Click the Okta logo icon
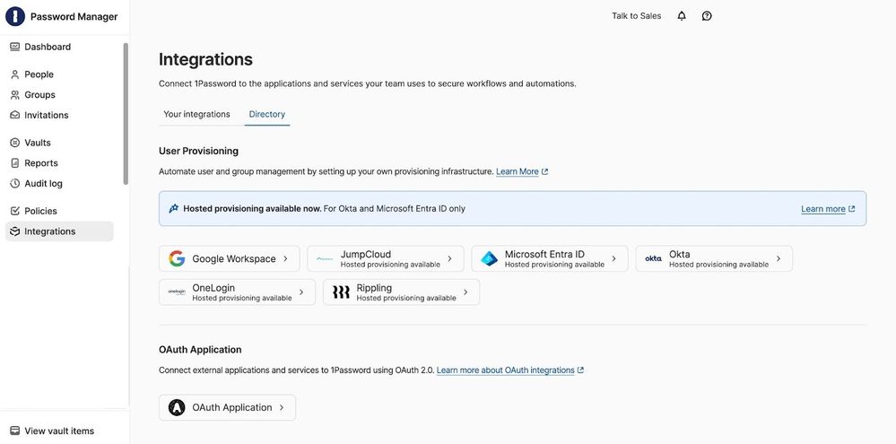The image size is (896, 444). (653, 259)
